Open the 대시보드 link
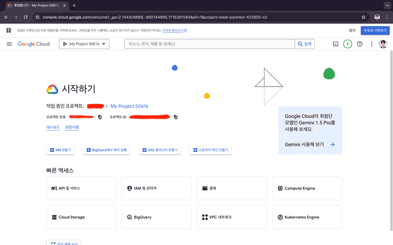Image resolution: width=393 pixels, height=245 pixels. 53,127
